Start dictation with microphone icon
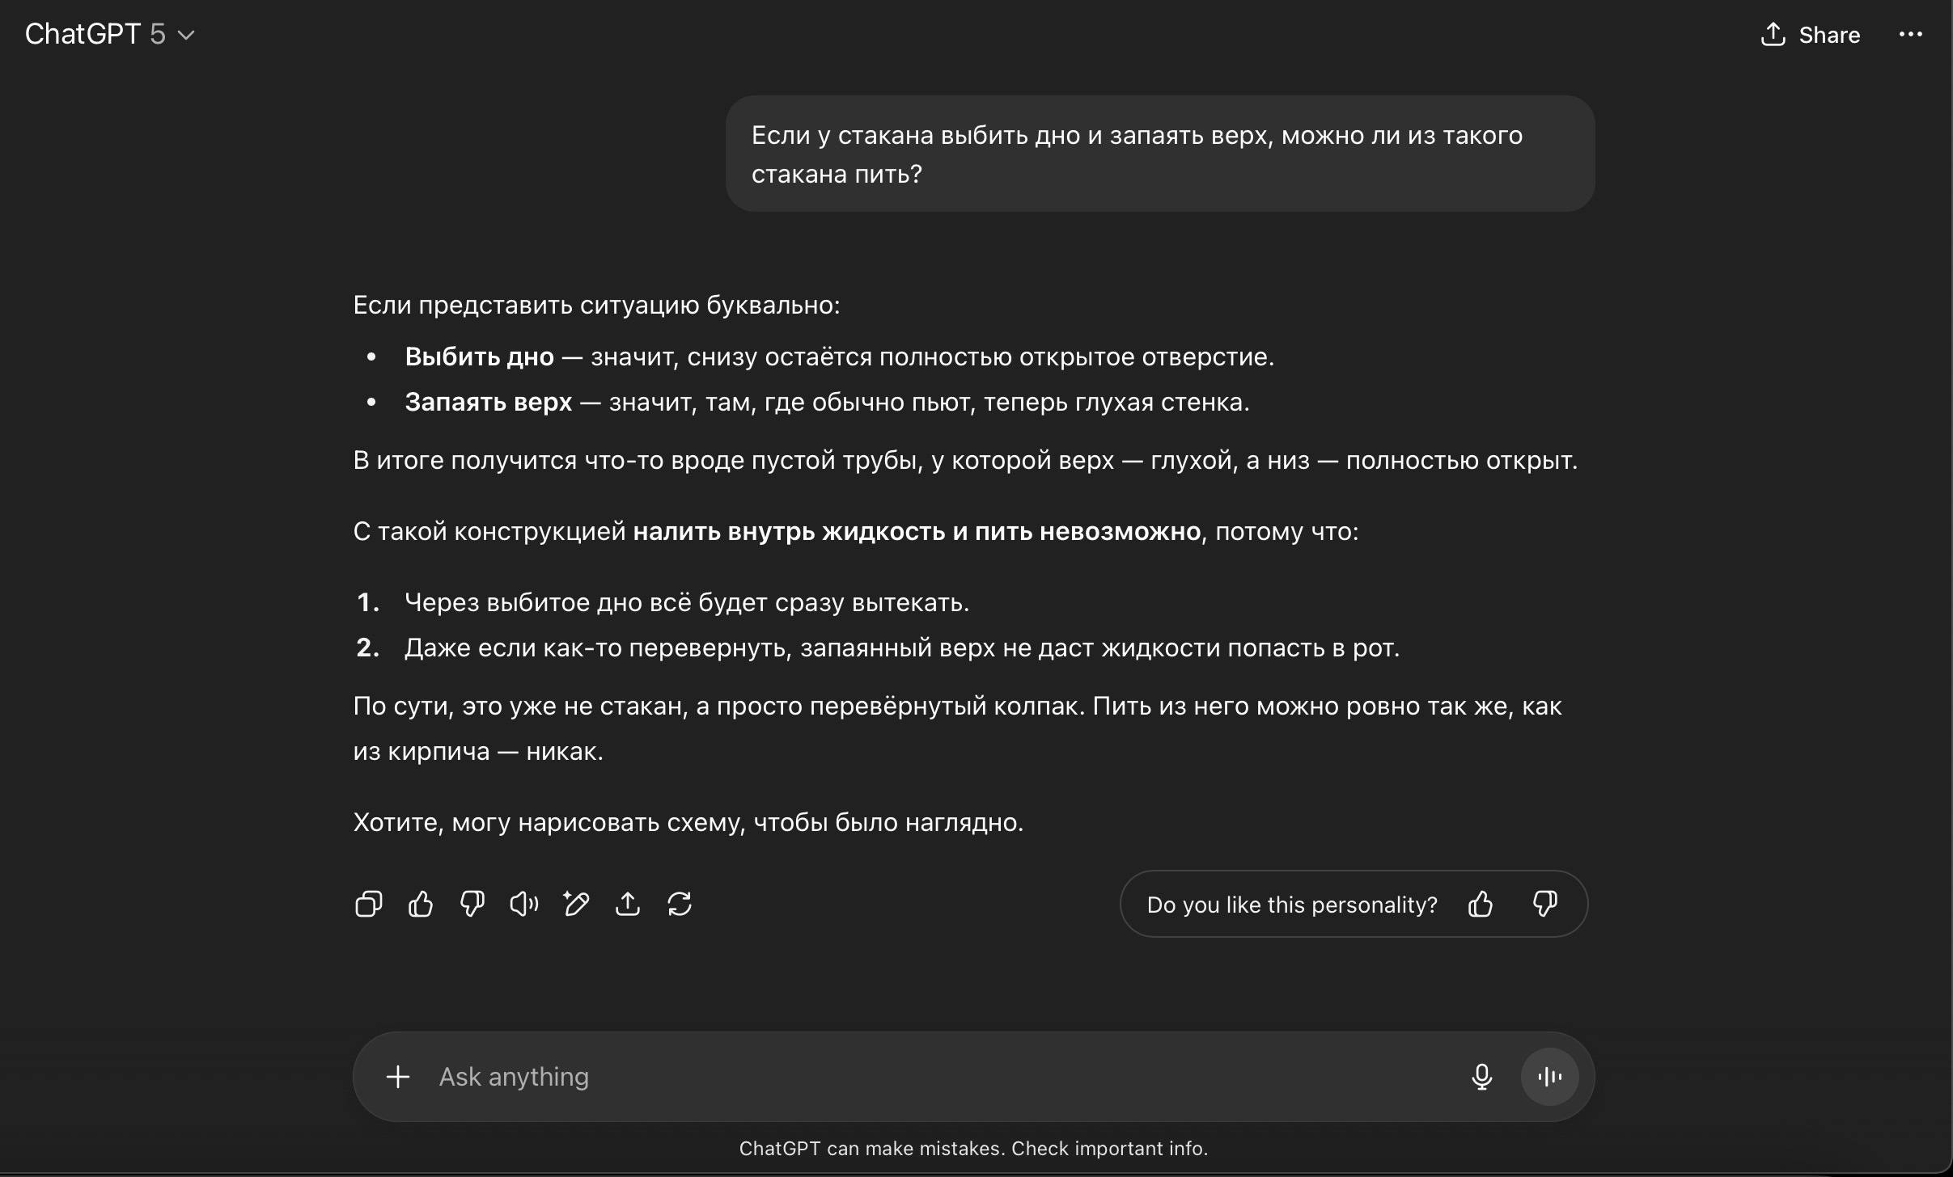1953x1177 pixels. coord(1481,1077)
